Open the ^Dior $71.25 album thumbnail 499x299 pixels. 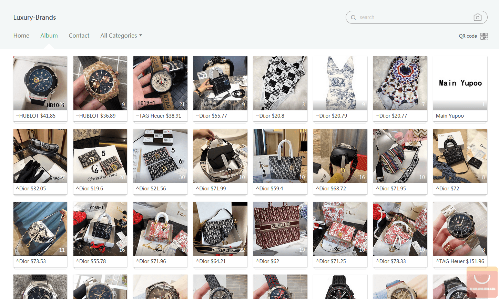(340, 229)
